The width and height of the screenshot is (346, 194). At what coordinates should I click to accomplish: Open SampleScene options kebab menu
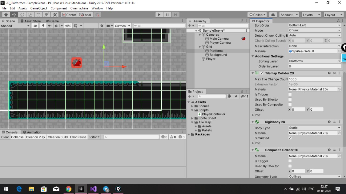tap(246, 30)
